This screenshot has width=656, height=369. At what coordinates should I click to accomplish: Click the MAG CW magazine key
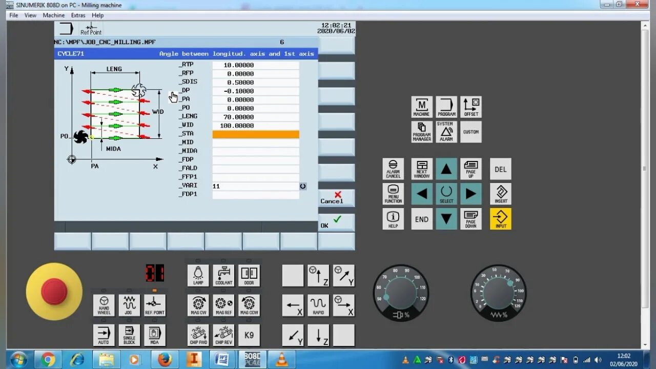pyautogui.click(x=198, y=305)
